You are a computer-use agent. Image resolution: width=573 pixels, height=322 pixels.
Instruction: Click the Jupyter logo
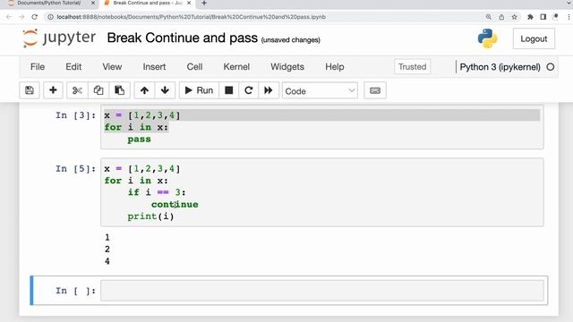[x=59, y=38]
